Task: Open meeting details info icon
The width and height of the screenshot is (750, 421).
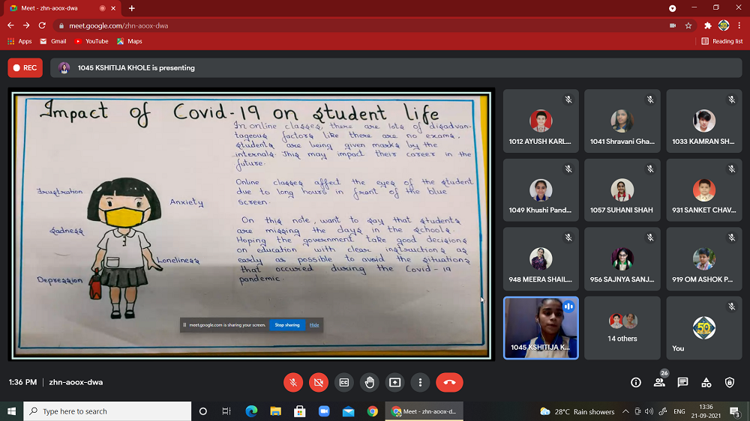Action: (x=636, y=382)
